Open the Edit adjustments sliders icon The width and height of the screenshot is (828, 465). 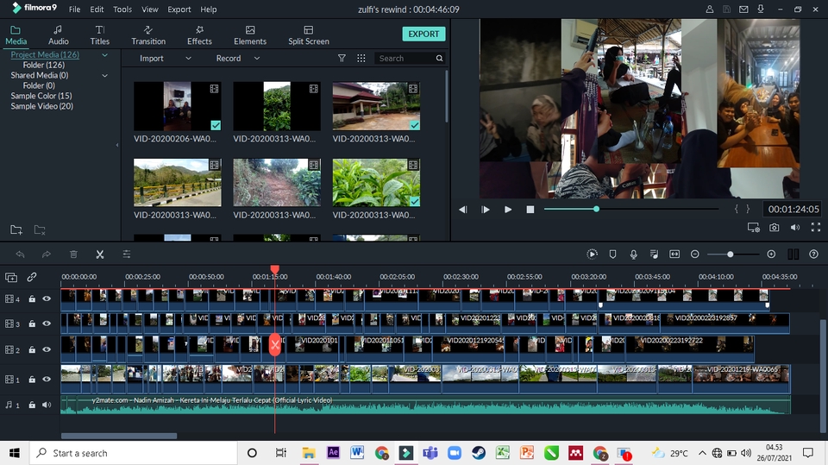point(127,254)
